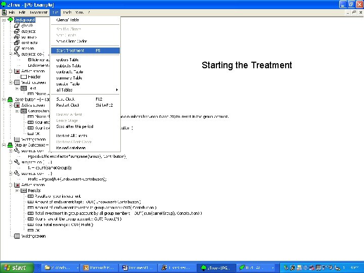Click wrench icon above the Pgood program line
Viewport: 364px width, 273px height.
(17, 151)
